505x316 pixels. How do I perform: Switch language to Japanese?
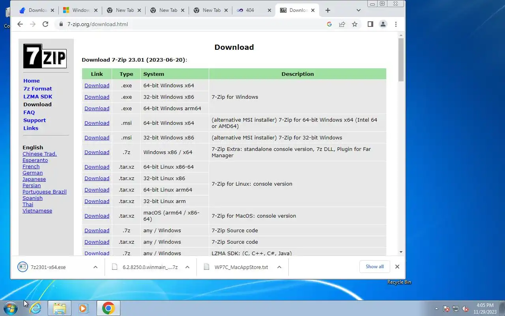coord(34,179)
